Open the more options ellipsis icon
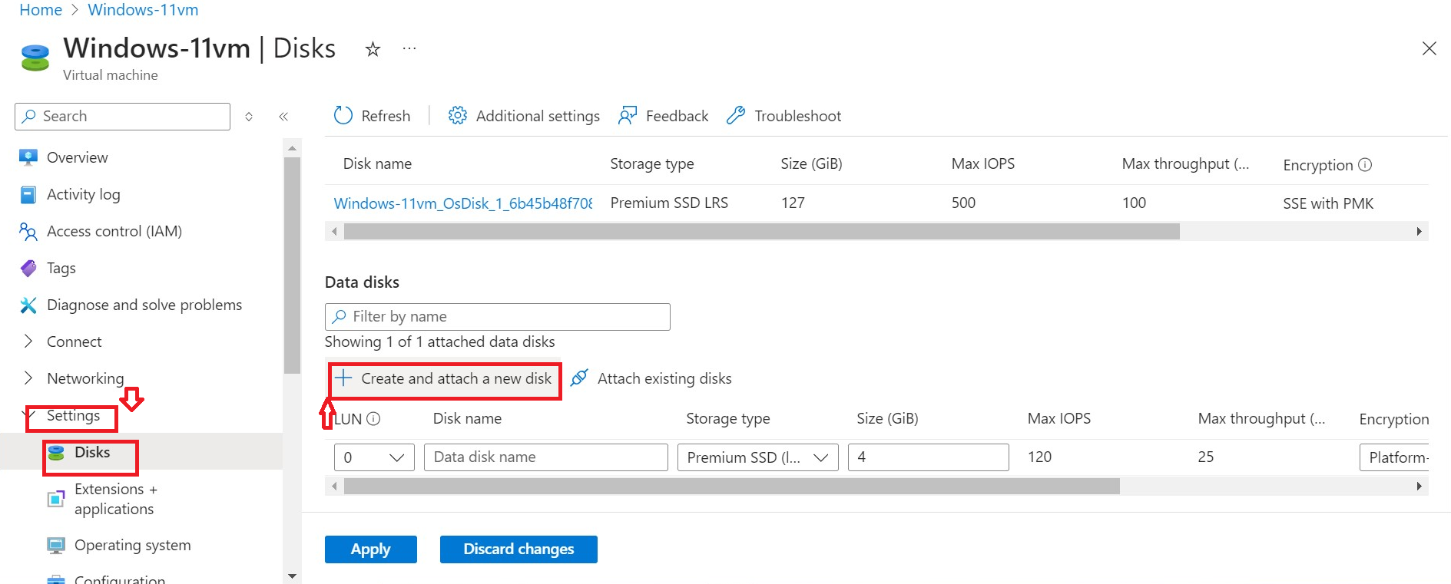This screenshot has height=584, width=1451. 409,49
